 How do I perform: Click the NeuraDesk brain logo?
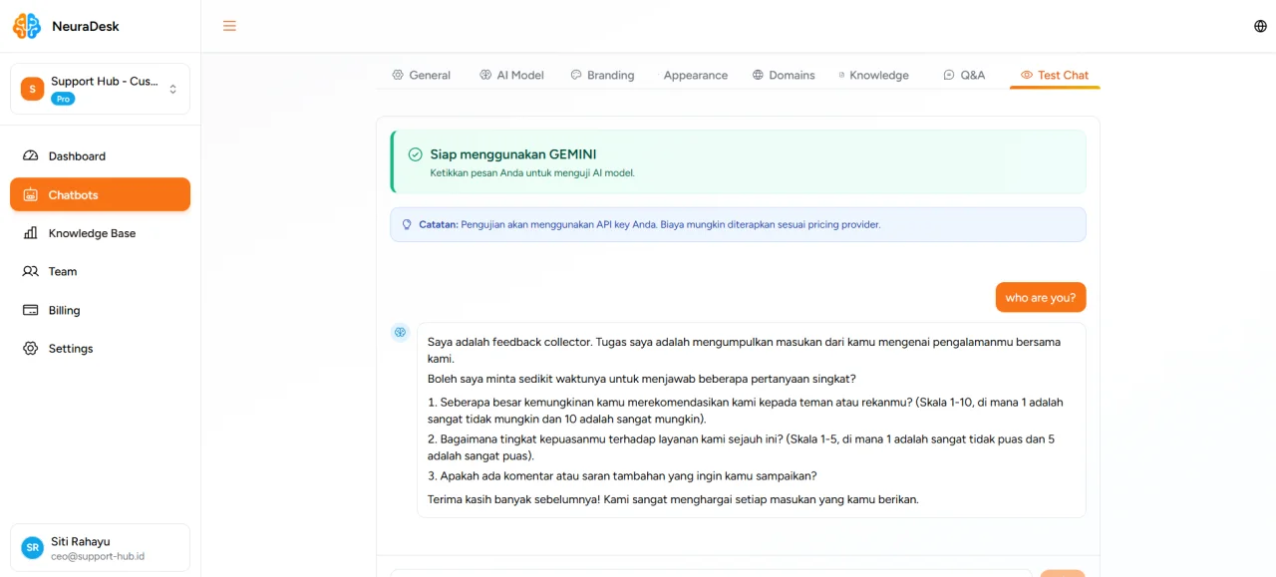pyautogui.click(x=27, y=26)
